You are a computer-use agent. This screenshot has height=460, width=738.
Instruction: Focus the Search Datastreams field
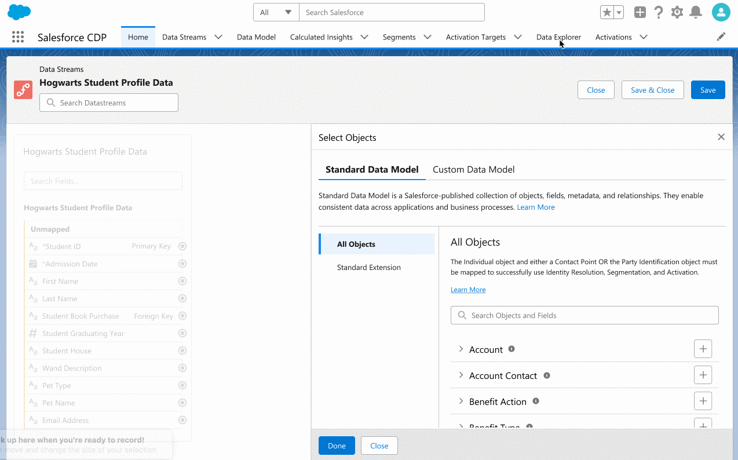109,103
